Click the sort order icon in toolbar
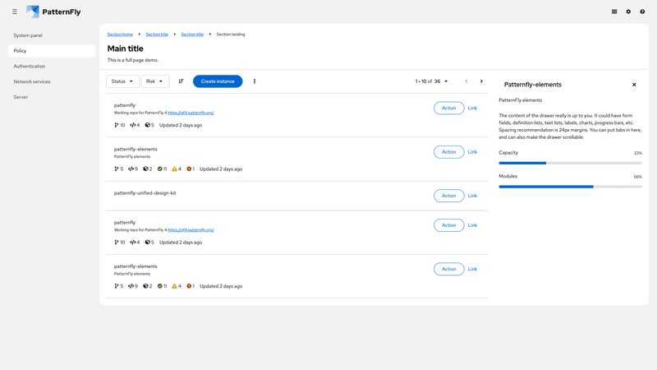The height and width of the screenshot is (370, 657). coord(181,81)
